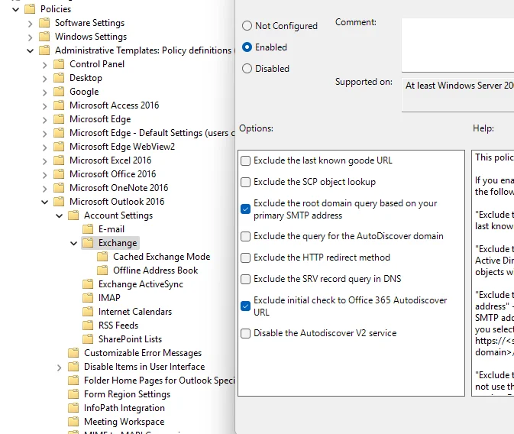Collapse the Microsoft Outlook 2016 node

44,202
